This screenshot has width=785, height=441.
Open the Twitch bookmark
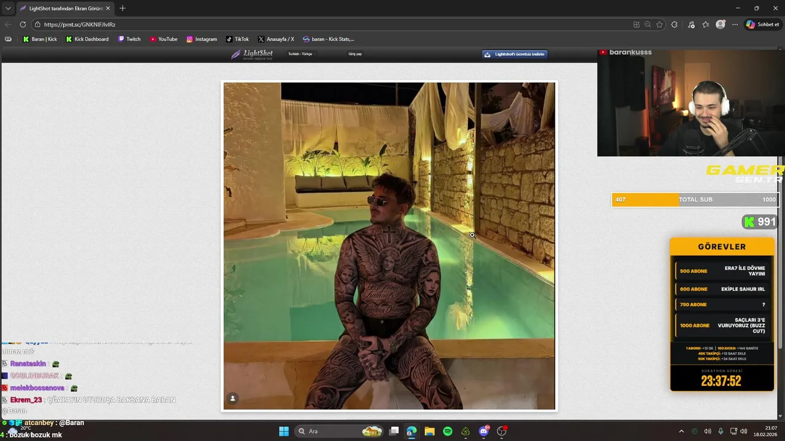(129, 39)
